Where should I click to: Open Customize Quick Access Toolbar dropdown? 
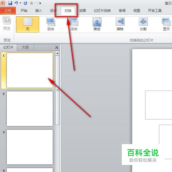click(40, 3)
